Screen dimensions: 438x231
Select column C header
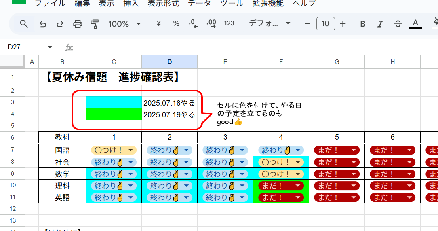114,62
